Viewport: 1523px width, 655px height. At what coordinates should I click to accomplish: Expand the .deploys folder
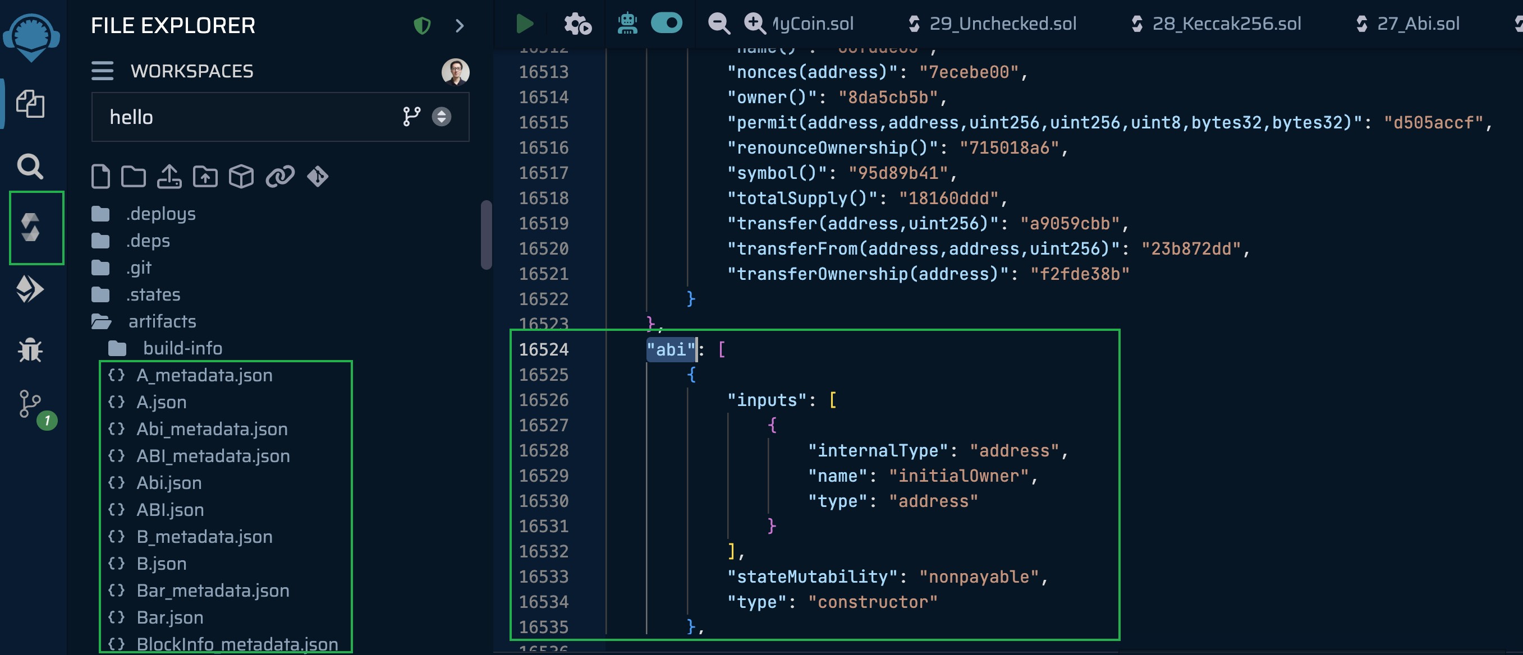[x=143, y=214]
